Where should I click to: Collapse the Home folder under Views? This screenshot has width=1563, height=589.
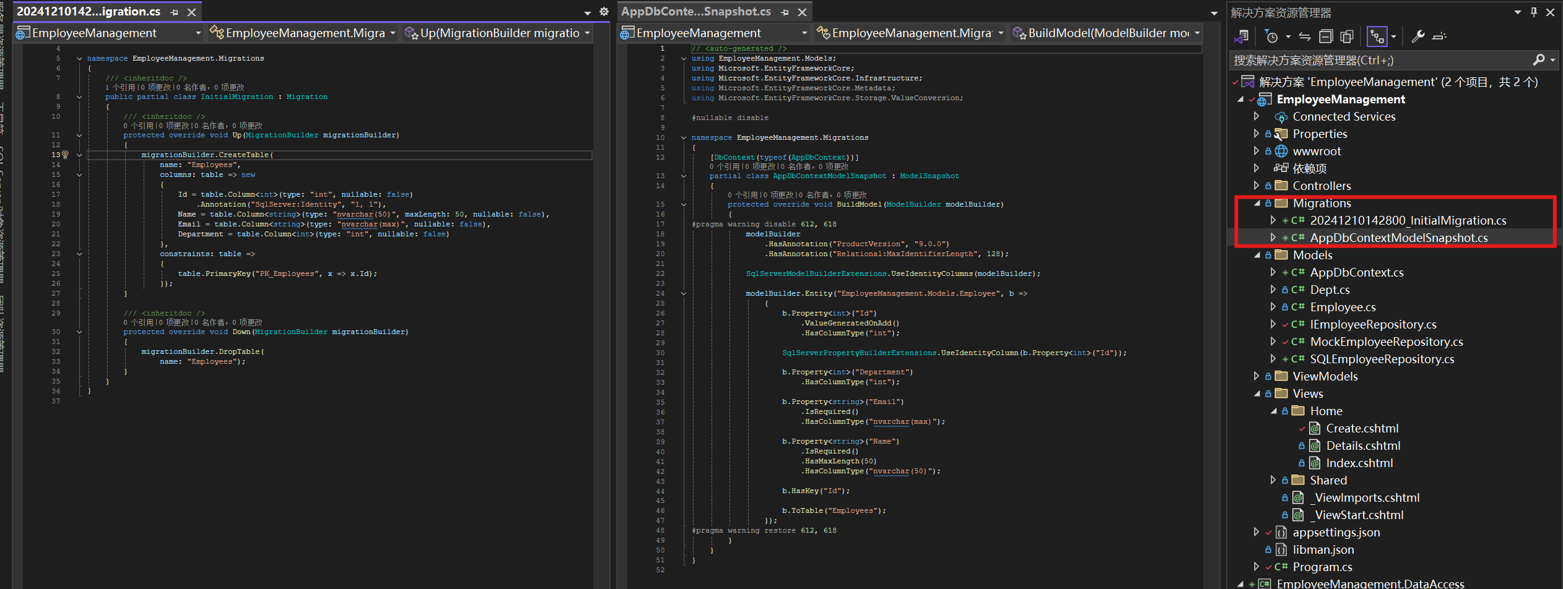[x=1274, y=411]
